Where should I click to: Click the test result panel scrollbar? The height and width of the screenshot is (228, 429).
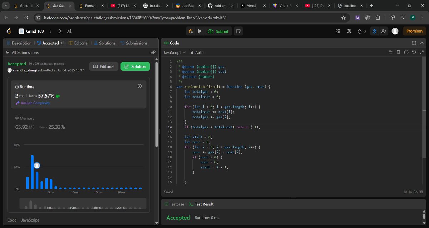point(425,217)
